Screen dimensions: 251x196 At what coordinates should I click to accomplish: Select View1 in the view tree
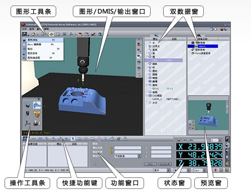coord(208,46)
